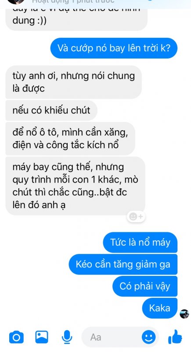This screenshot has width=191, height=352.
Task: Open the active status header text
Action: (73, 2)
